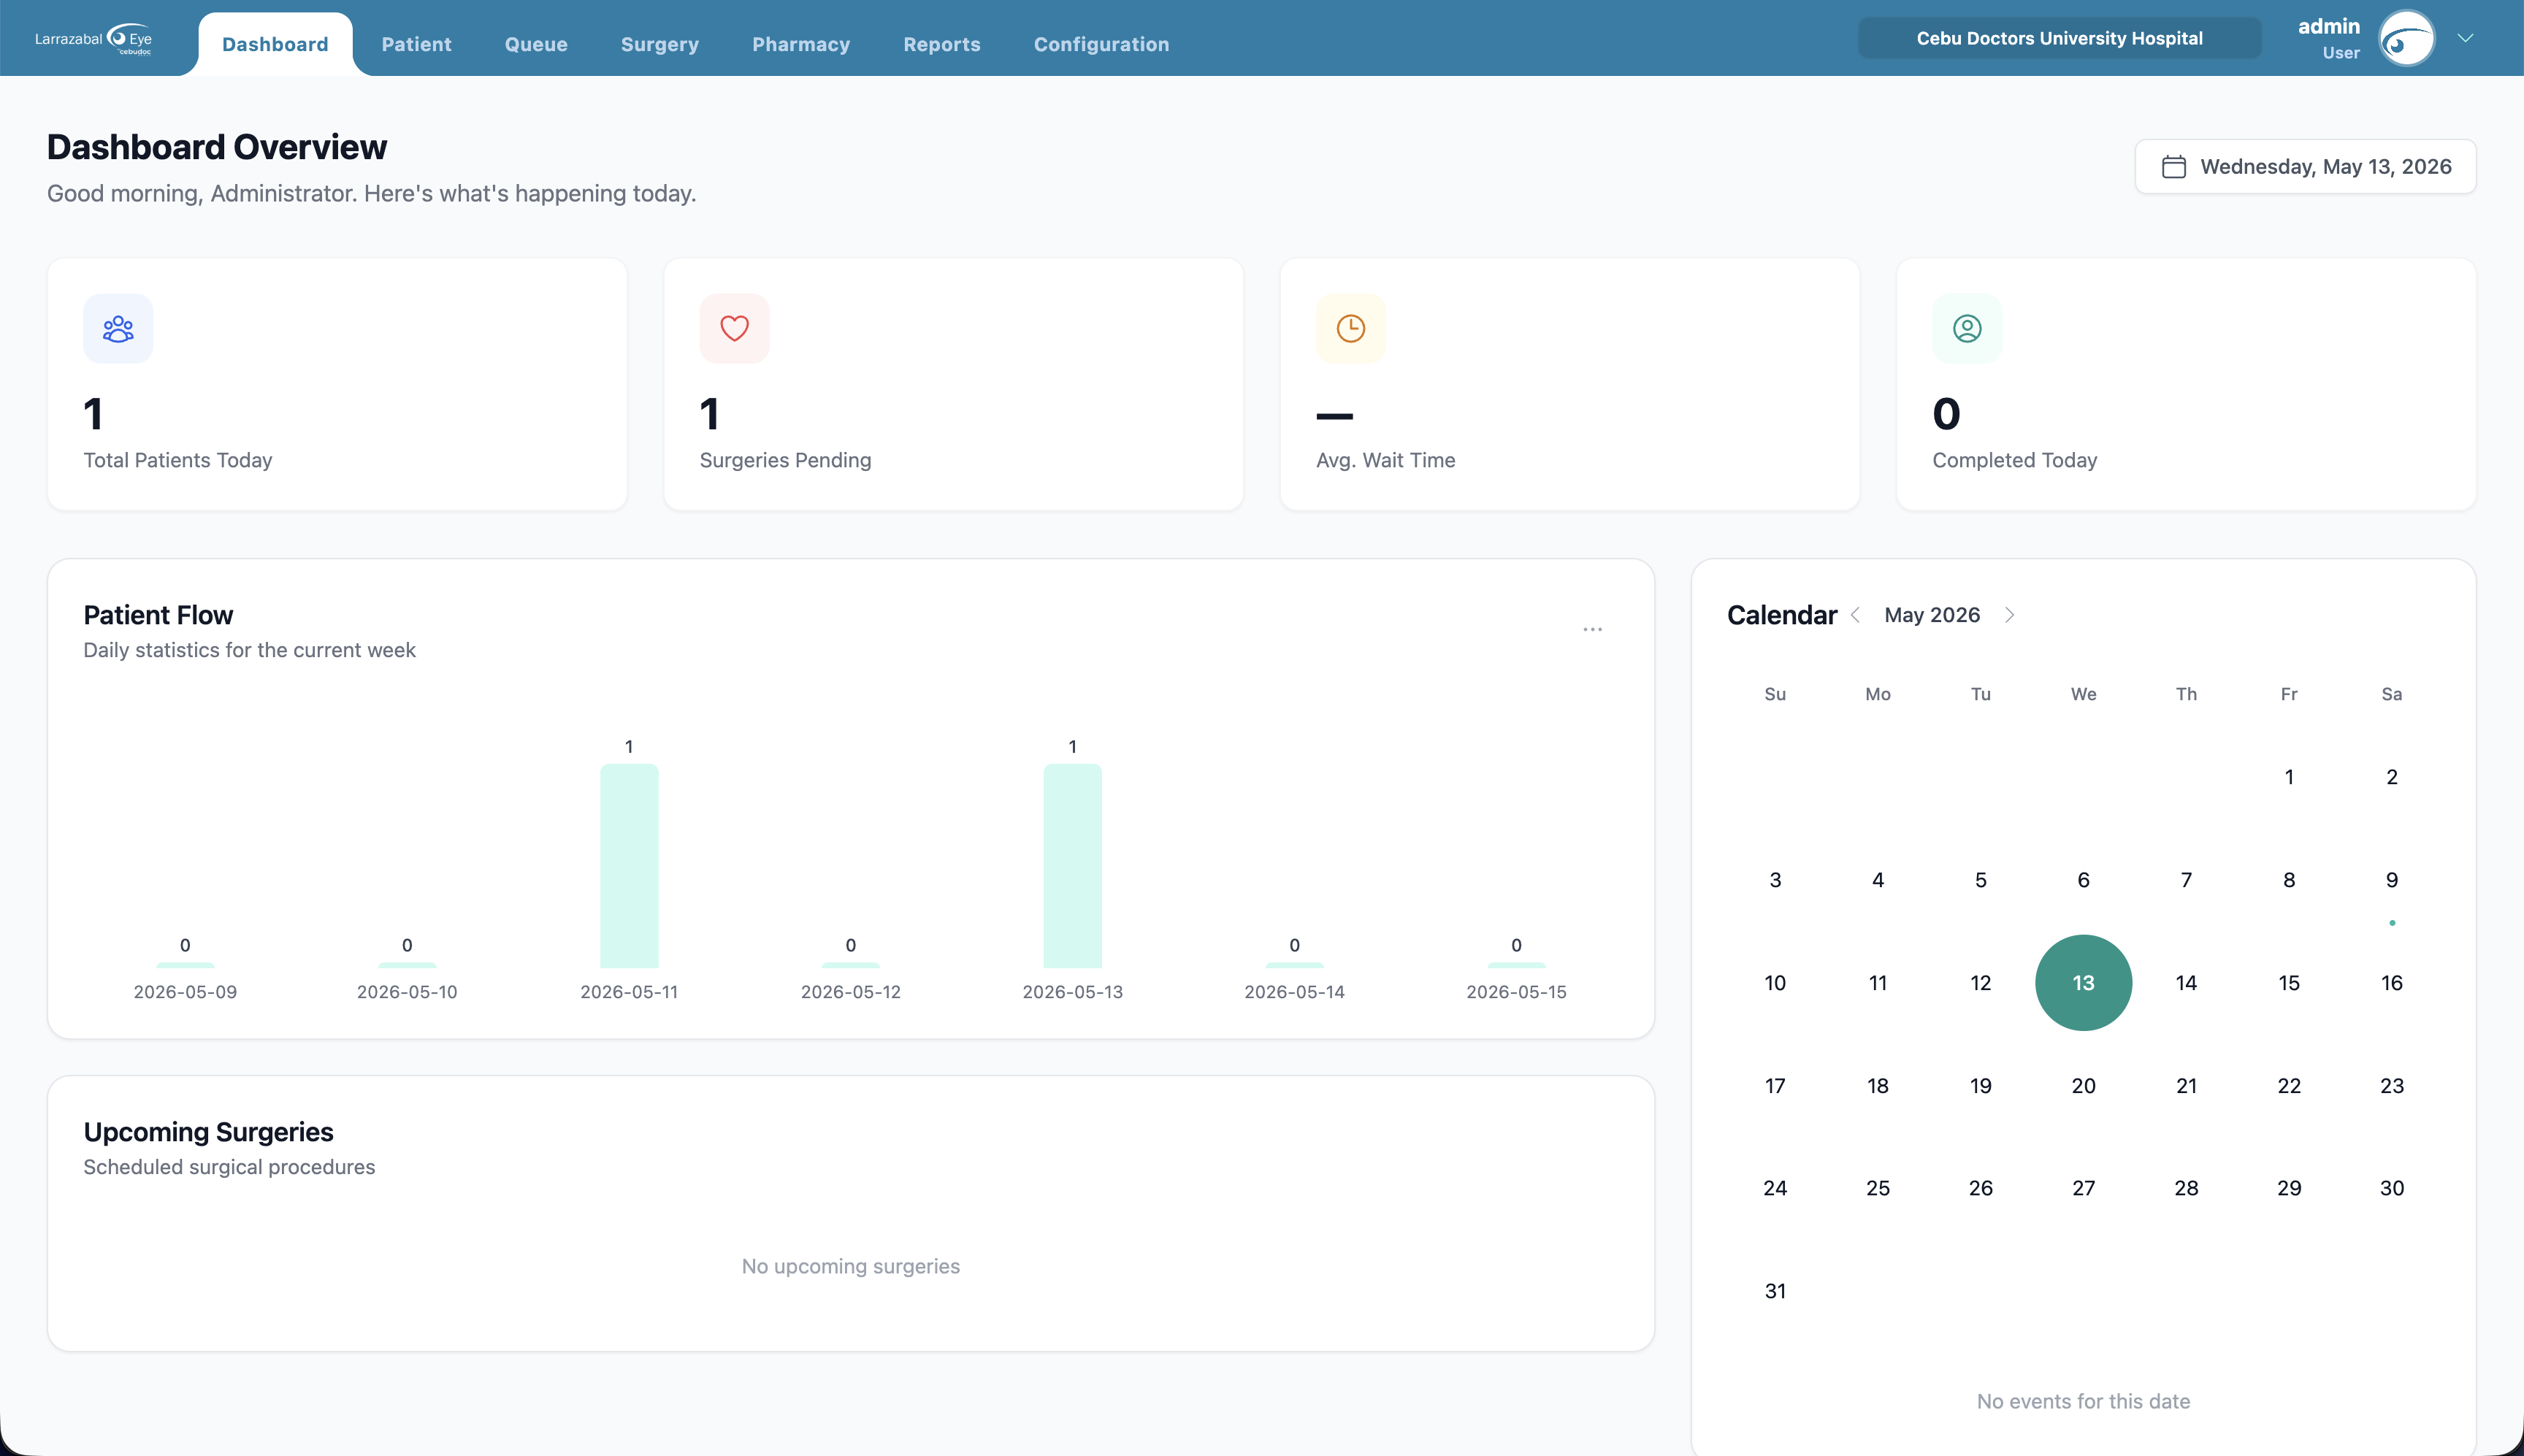Click the Avg. Wait Time label
The image size is (2524, 1456).
coord(1385,460)
